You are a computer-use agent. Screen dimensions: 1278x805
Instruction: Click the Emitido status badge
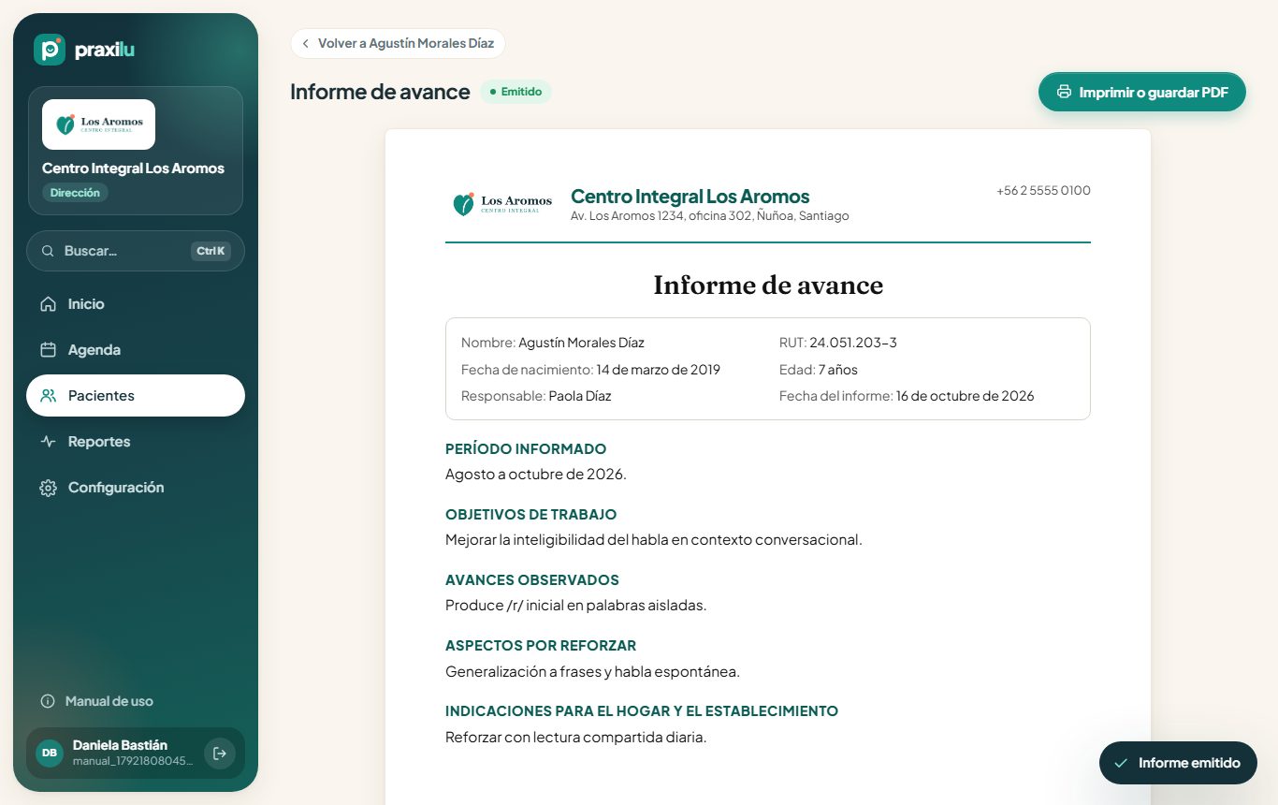coord(516,92)
